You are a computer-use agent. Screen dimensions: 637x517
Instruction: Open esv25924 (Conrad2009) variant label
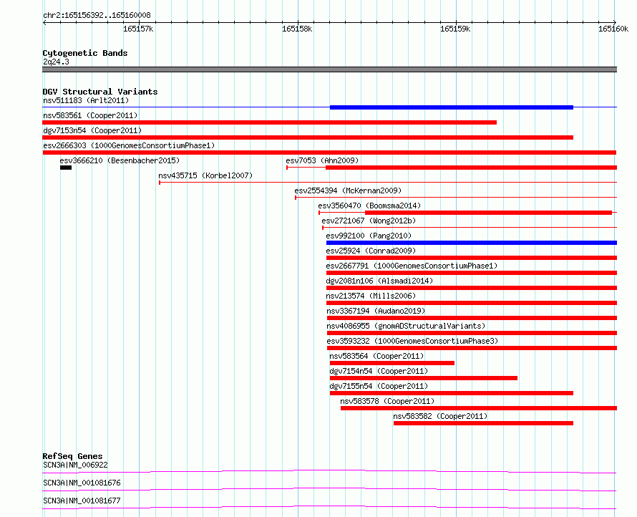pos(371,251)
